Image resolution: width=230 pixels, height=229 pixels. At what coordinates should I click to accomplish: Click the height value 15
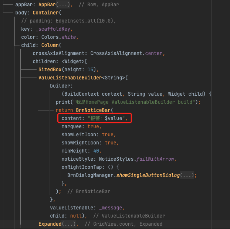coord(90,69)
